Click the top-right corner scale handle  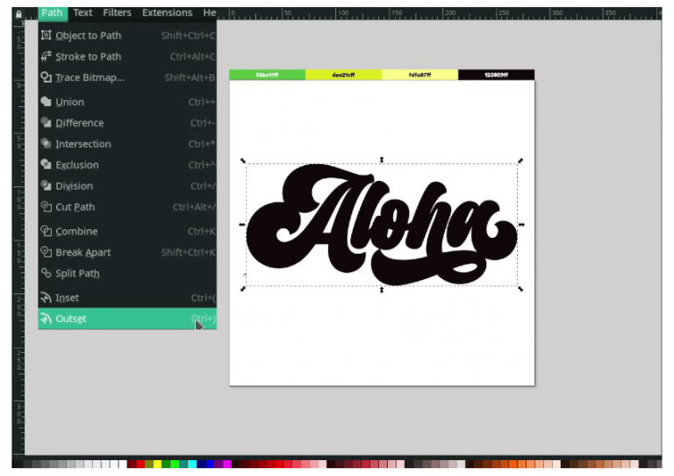click(520, 161)
